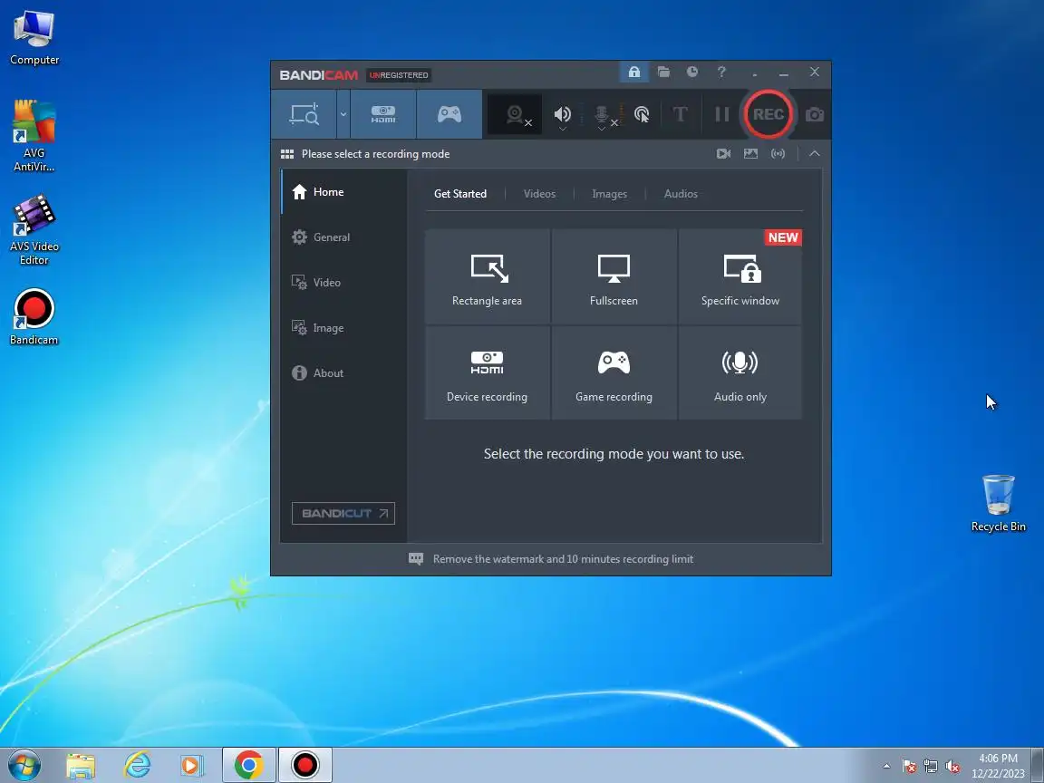Screen dimensions: 1044x783
Task: Click the muted volume tray icon
Action: coord(952,767)
